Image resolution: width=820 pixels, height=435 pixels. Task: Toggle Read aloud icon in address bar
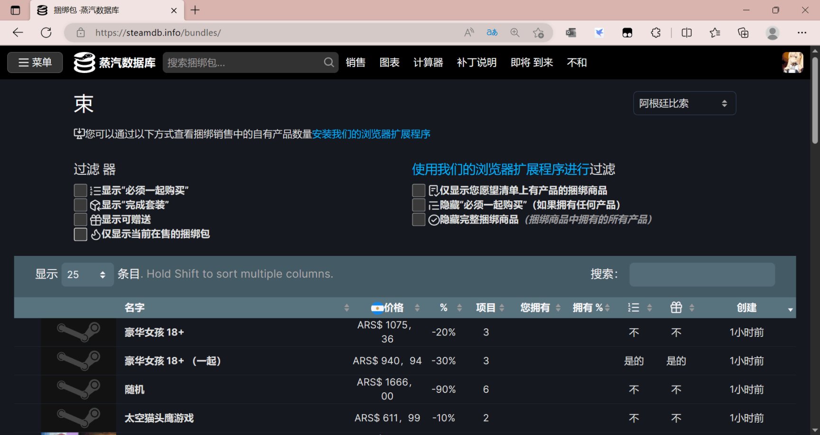(469, 33)
